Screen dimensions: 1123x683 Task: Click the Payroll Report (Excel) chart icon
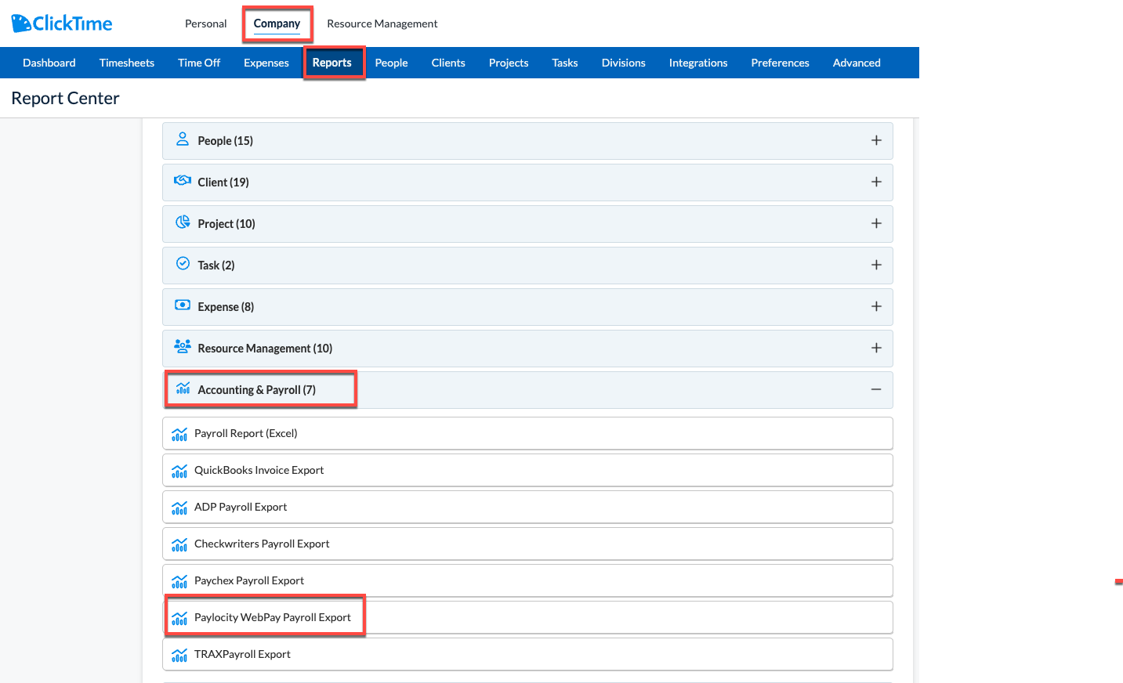click(x=179, y=434)
